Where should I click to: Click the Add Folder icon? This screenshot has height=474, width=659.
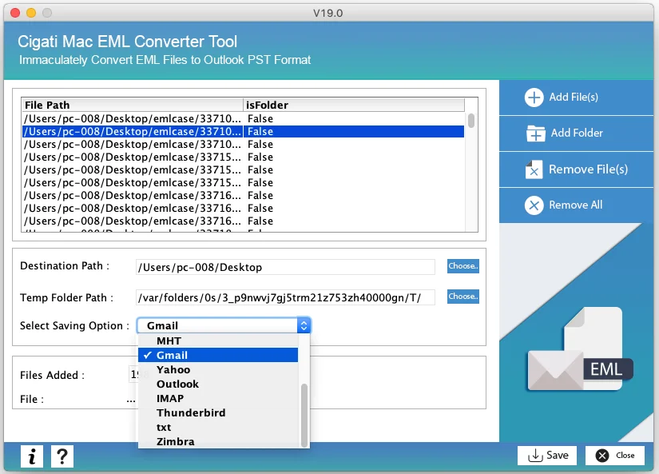pos(535,133)
